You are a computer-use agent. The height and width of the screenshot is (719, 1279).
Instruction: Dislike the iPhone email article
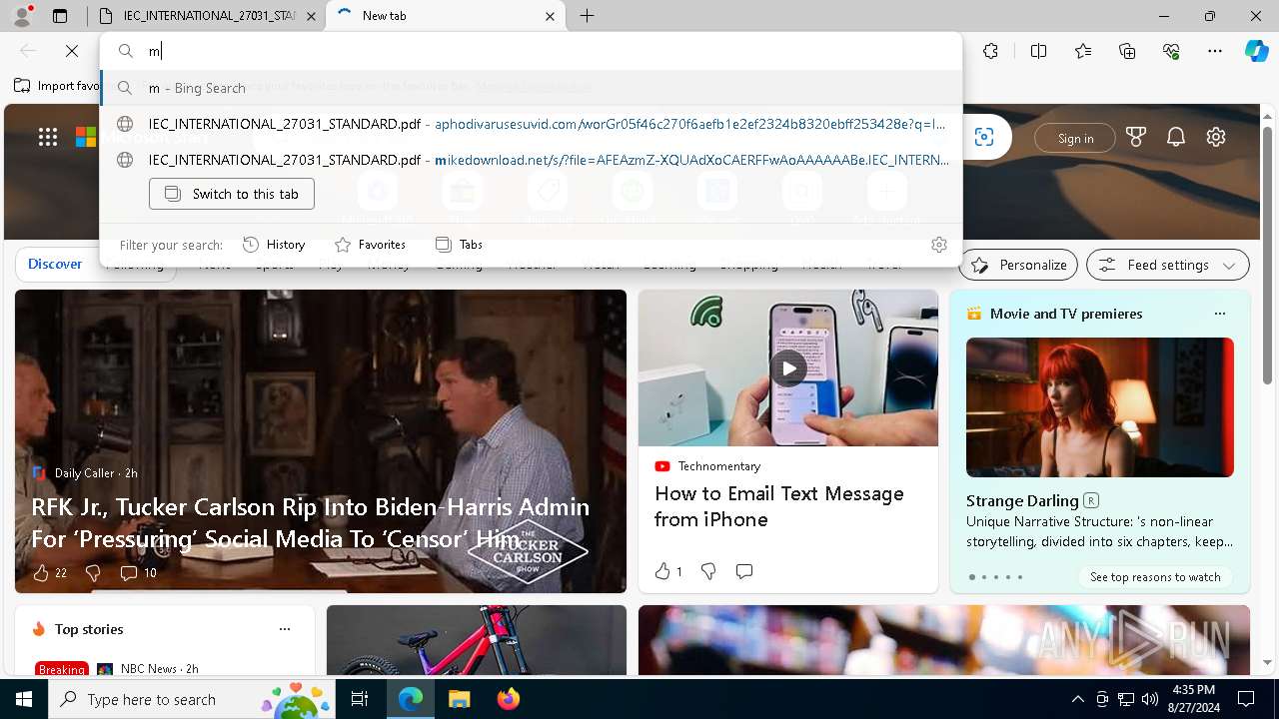click(x=708, y=571)
